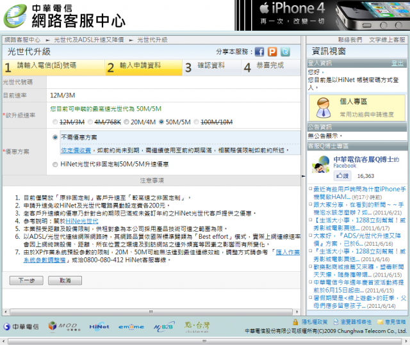
Task: Select the 4M/768K speed option
Action: point(90,122)
